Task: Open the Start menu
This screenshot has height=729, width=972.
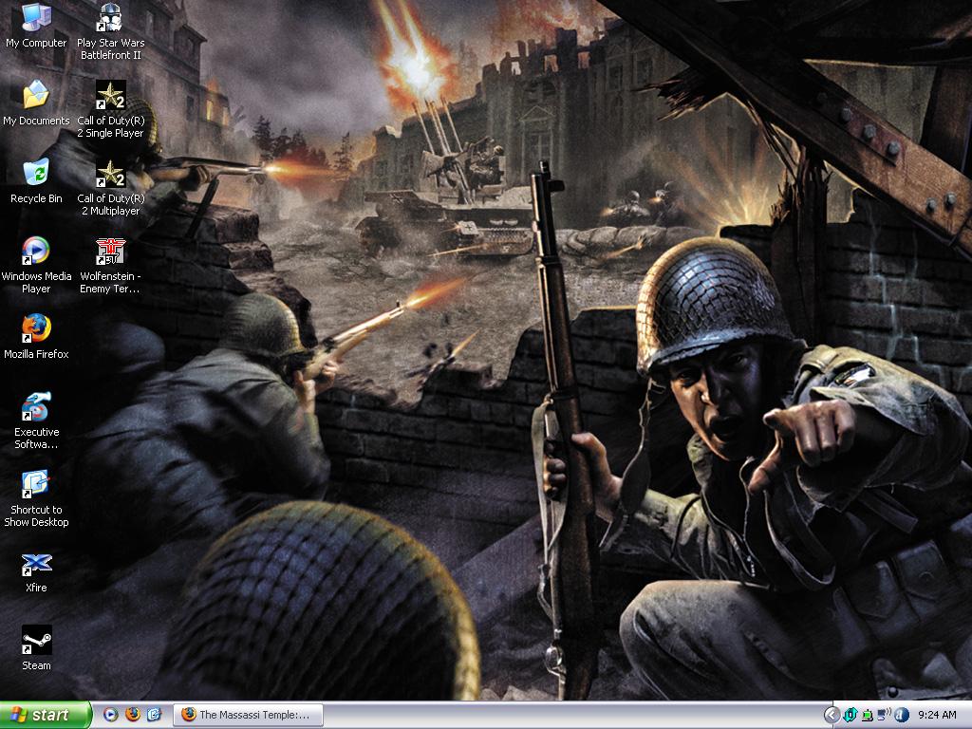Action: point(46,715)
